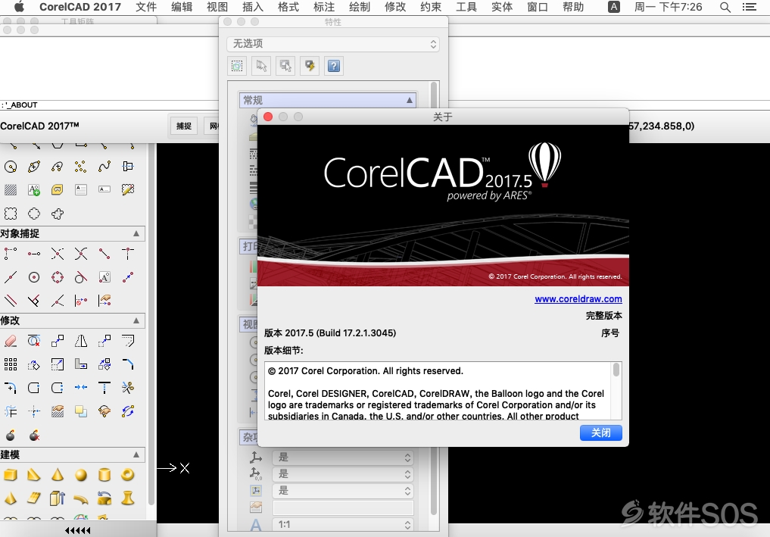
Task: Click the Properties panel help icon
Action: [x=334, y=66]
